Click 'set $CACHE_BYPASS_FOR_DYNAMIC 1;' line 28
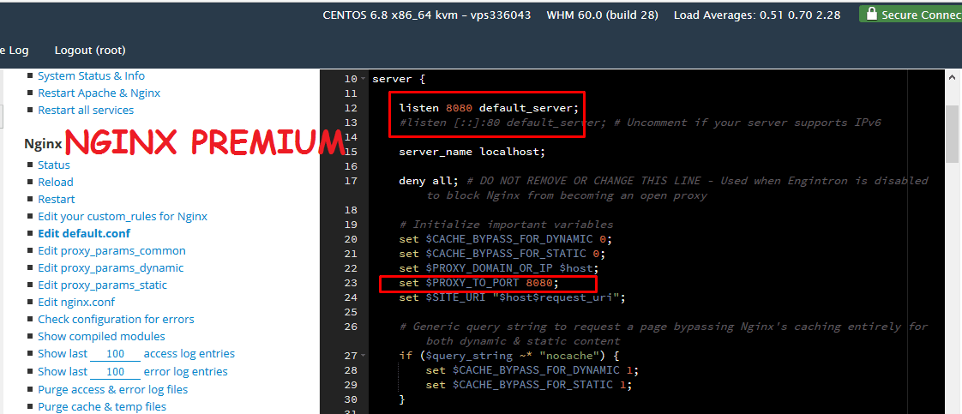 532,370
